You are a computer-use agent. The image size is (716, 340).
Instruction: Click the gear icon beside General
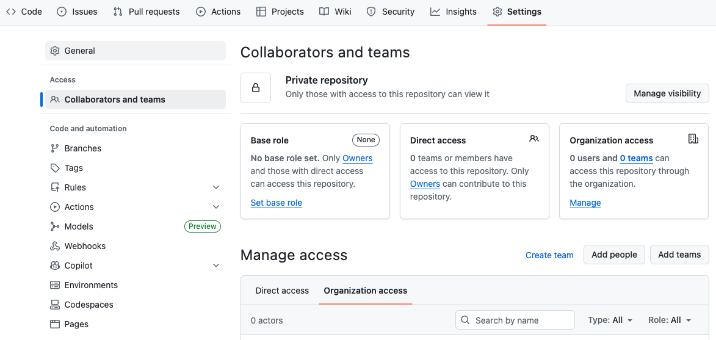coord(55,51)
